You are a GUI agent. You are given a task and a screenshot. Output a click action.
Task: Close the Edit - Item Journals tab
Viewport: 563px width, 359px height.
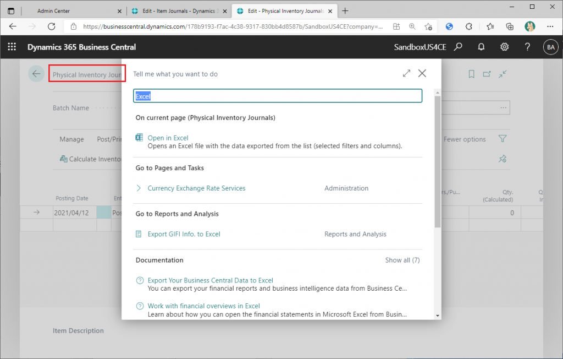pyautogui.click(x=225, y=11)
